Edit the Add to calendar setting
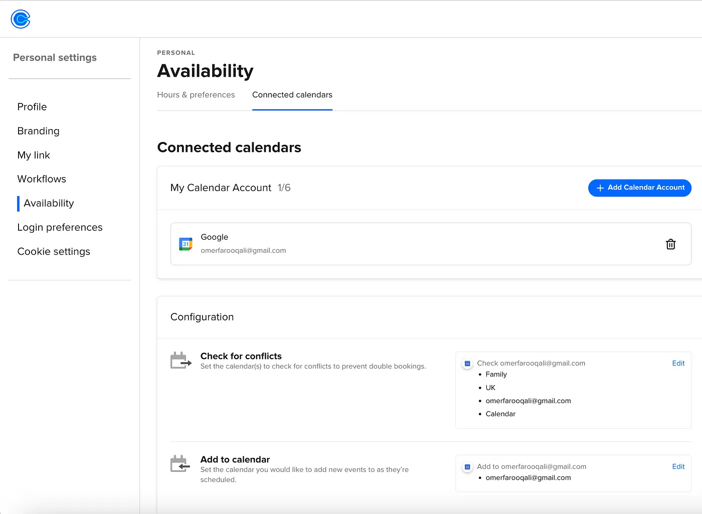The image size is (702, 514). pos(678,466)
